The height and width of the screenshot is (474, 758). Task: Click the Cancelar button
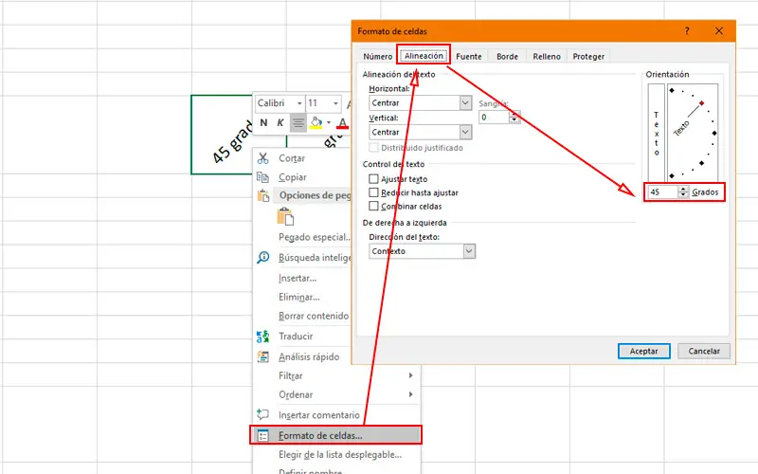[x=704, y=351]
